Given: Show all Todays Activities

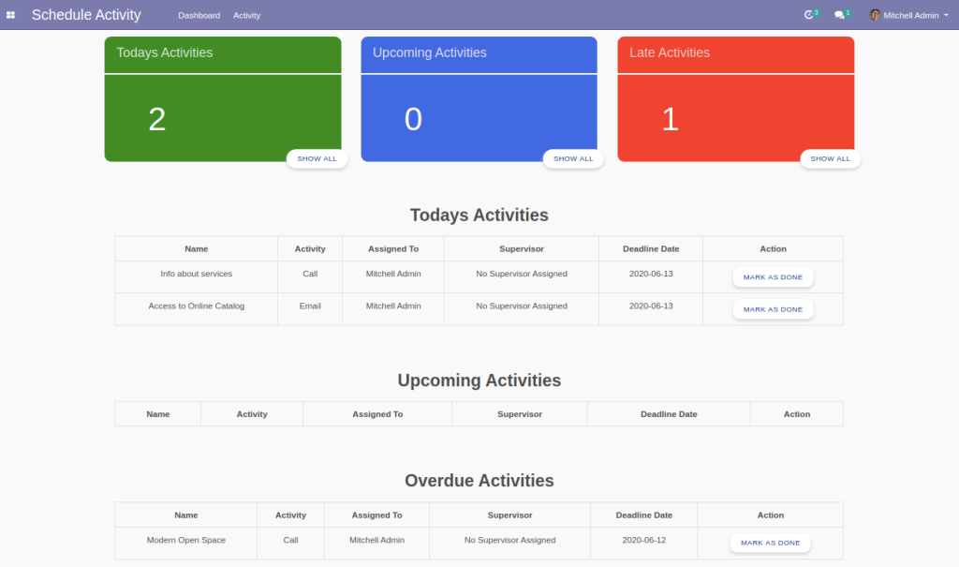Looking at the screenshot, I should 317,158.
